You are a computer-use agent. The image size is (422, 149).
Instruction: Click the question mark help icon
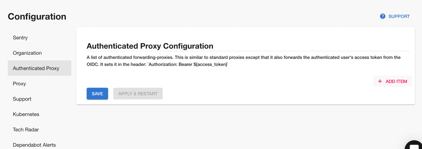383,16
